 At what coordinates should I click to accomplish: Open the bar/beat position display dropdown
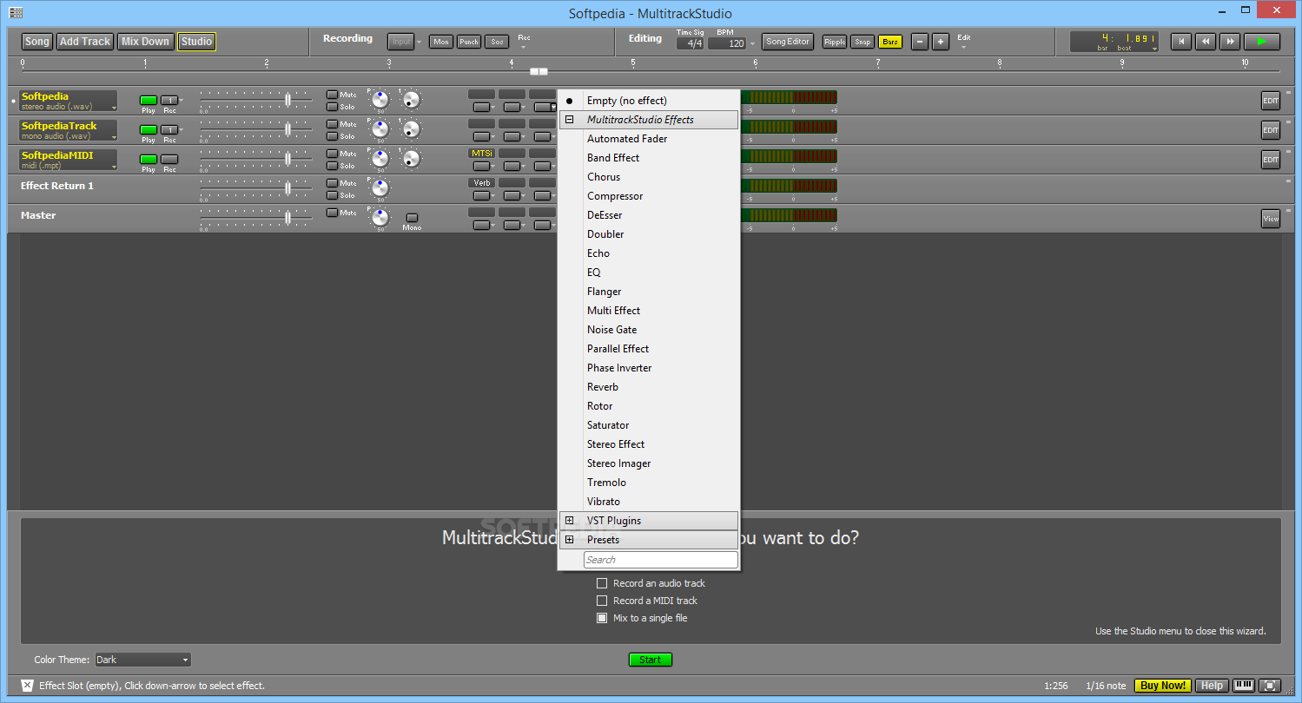tap(1154, 49)
